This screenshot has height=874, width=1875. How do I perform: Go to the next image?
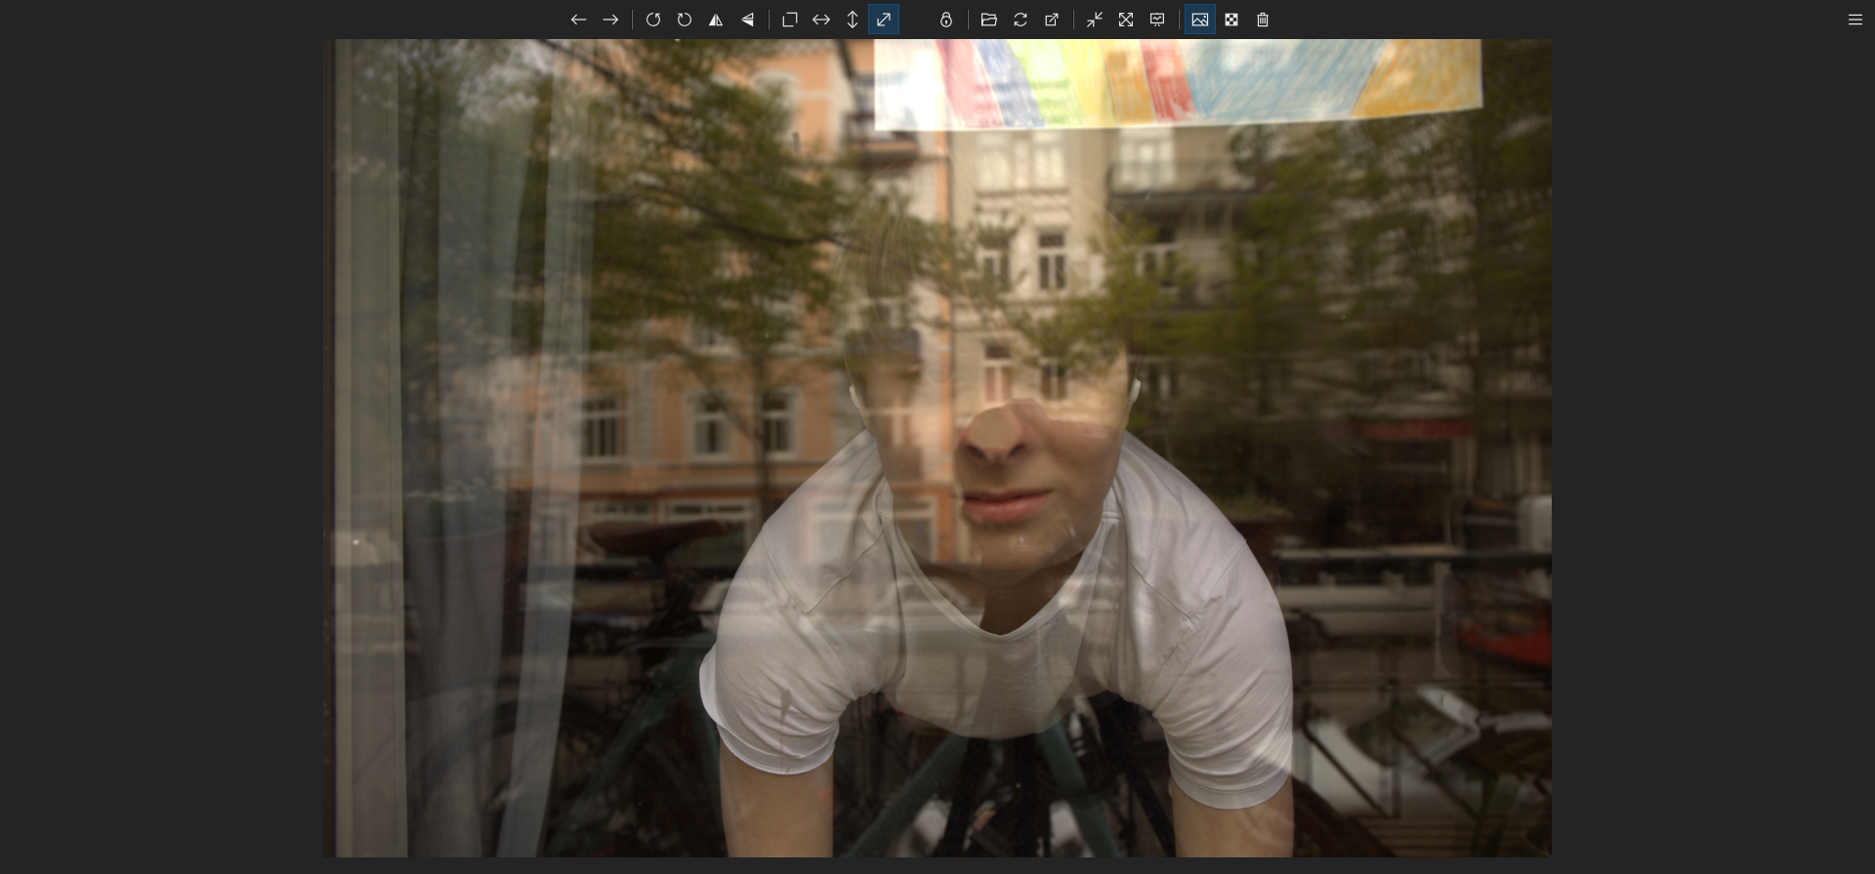(x=610, y=20)
